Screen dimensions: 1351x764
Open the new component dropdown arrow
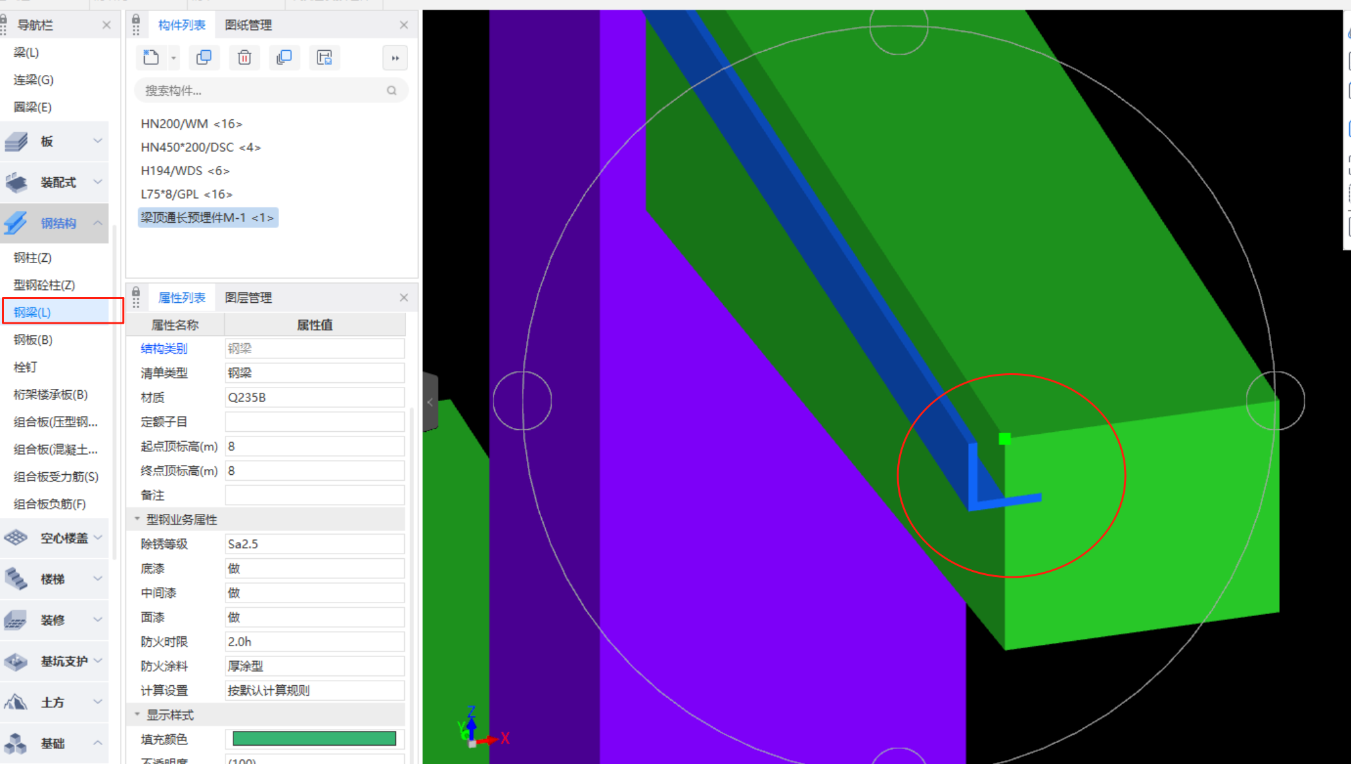tap(173, 58)
